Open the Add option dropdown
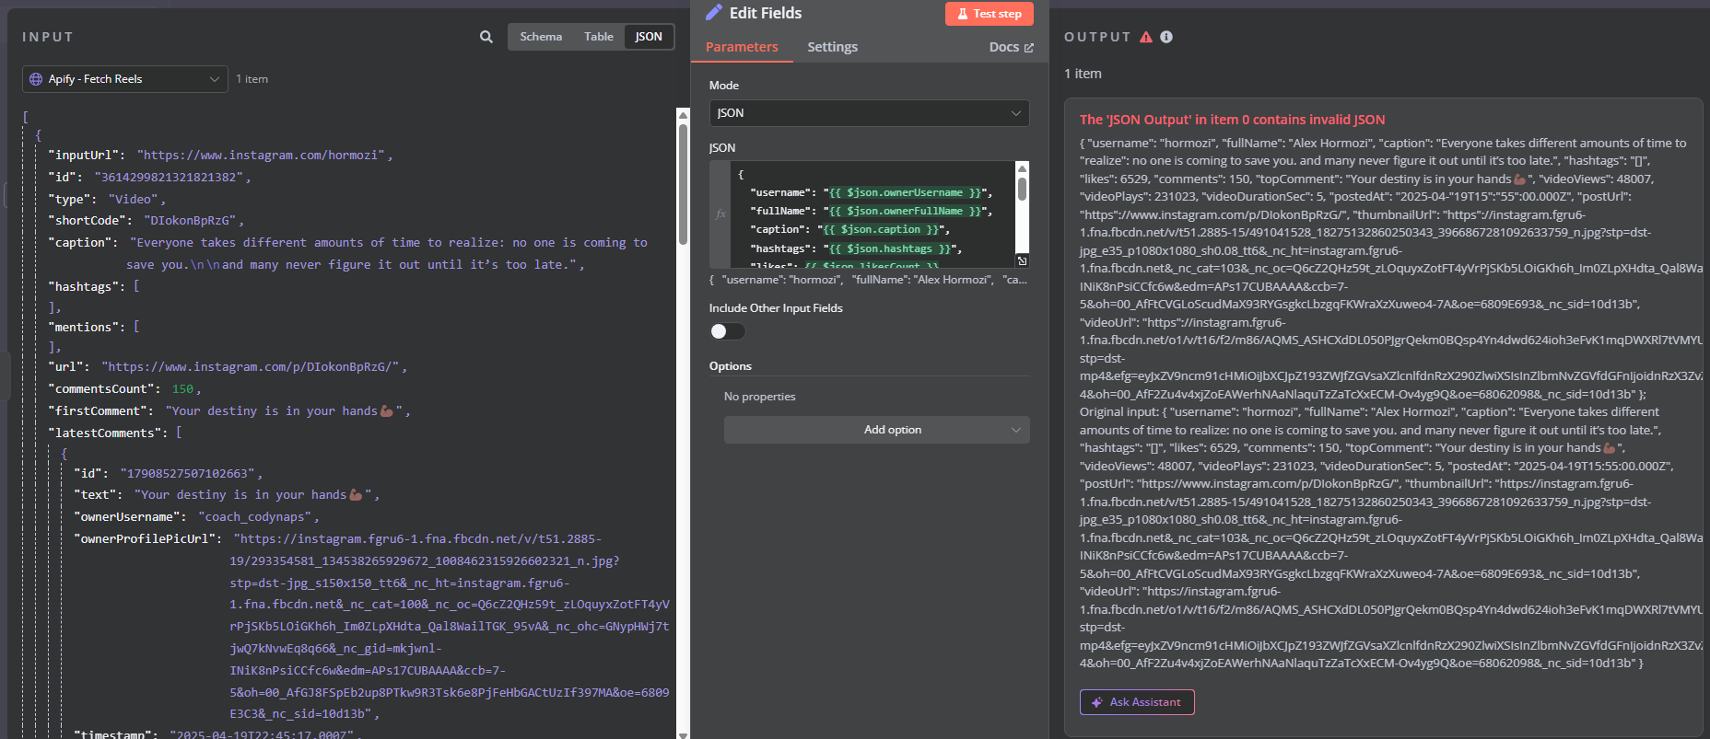This screenshot has height=739, width=1710. point(876,430)
